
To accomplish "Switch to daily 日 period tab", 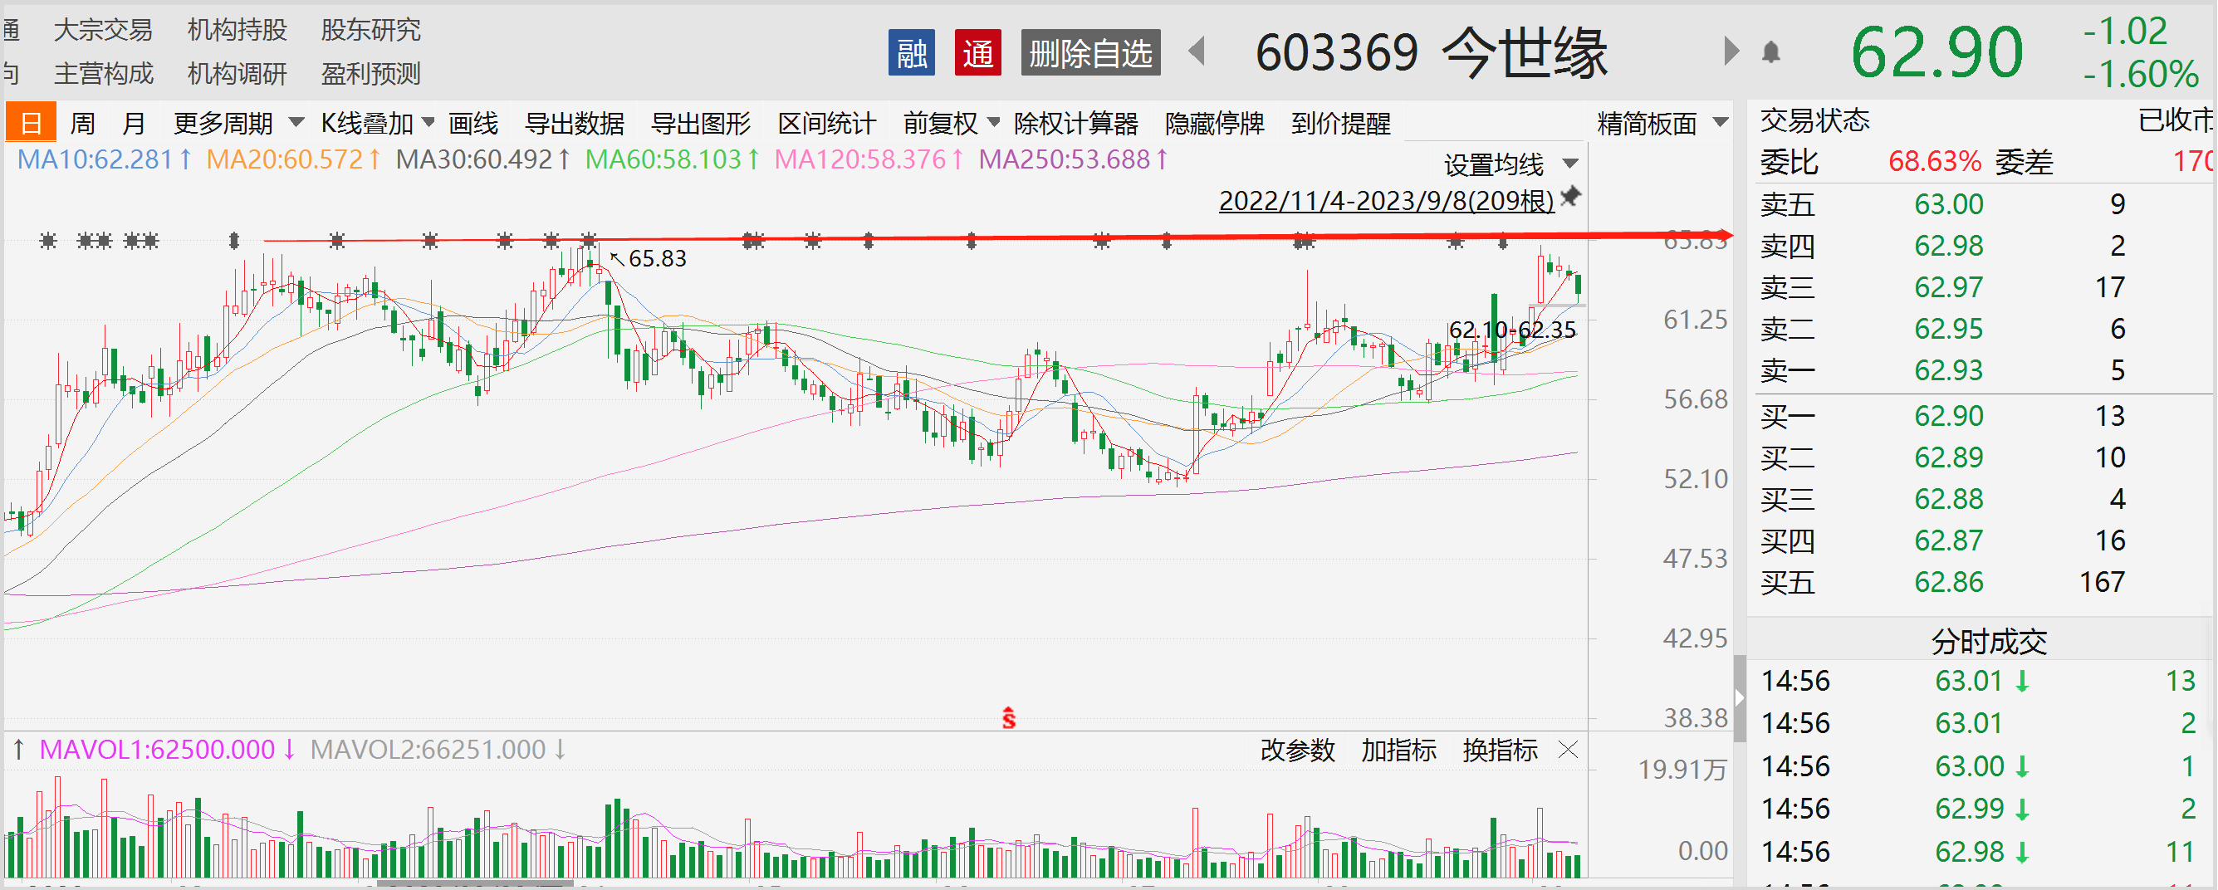I will (31, 122).
